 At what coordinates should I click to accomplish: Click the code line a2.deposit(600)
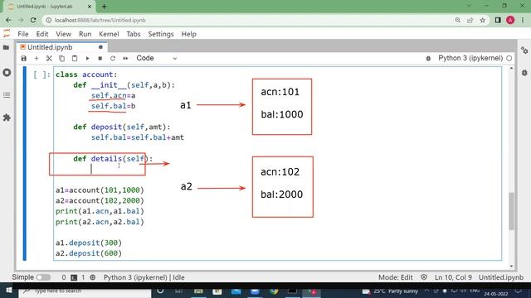click(89, 253)
